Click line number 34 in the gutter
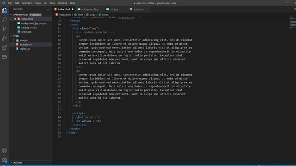The image size is (296, 166). point(59,117)
